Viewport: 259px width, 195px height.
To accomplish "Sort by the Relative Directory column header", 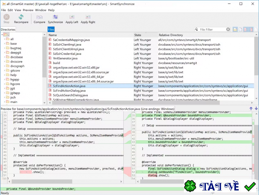I will point(206,35).
